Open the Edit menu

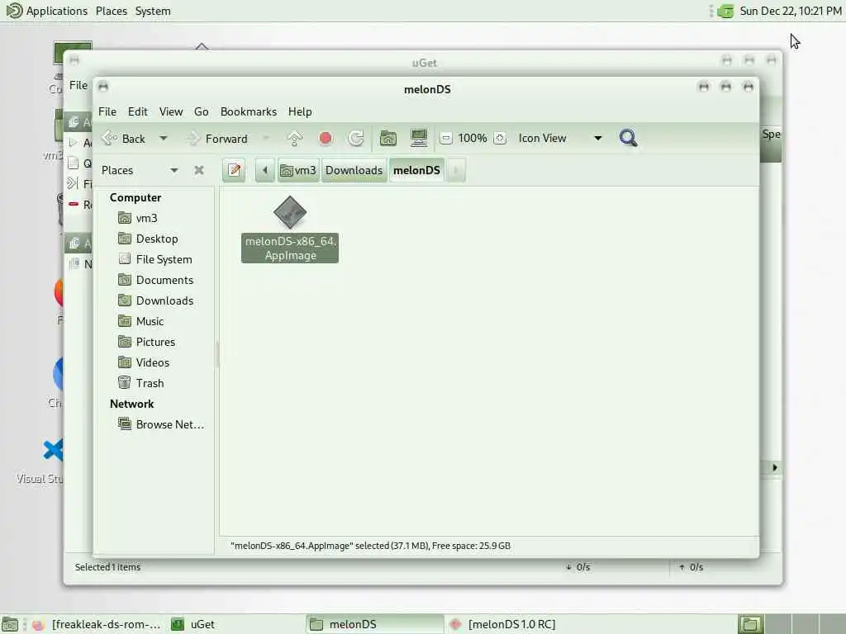click(x=138, y=111)
